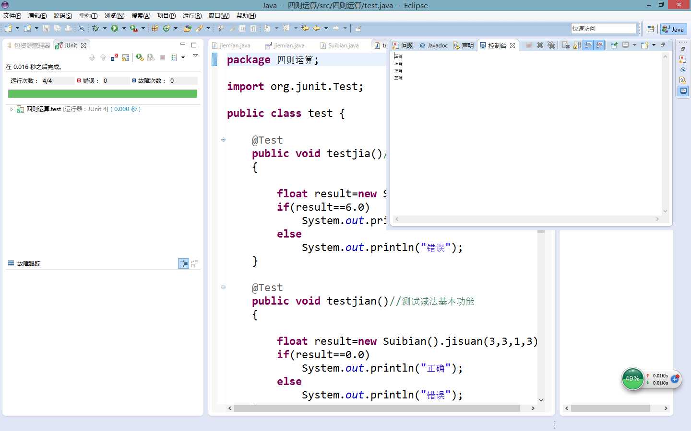The image size is (691, 431).
Task: Open JUnit view menu triangle
Action: (x=195, y=56)
